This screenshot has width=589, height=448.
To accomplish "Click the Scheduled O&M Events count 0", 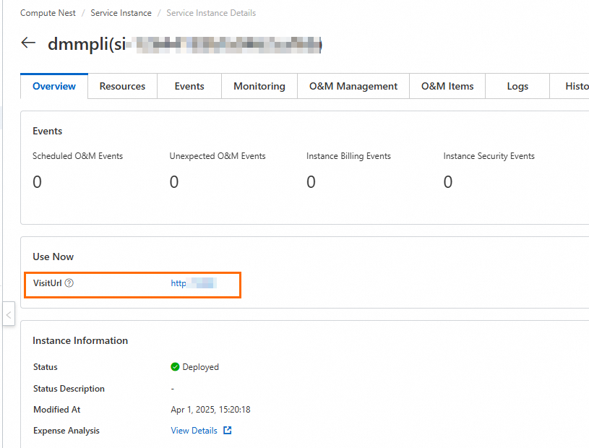I will coord(37,182).
